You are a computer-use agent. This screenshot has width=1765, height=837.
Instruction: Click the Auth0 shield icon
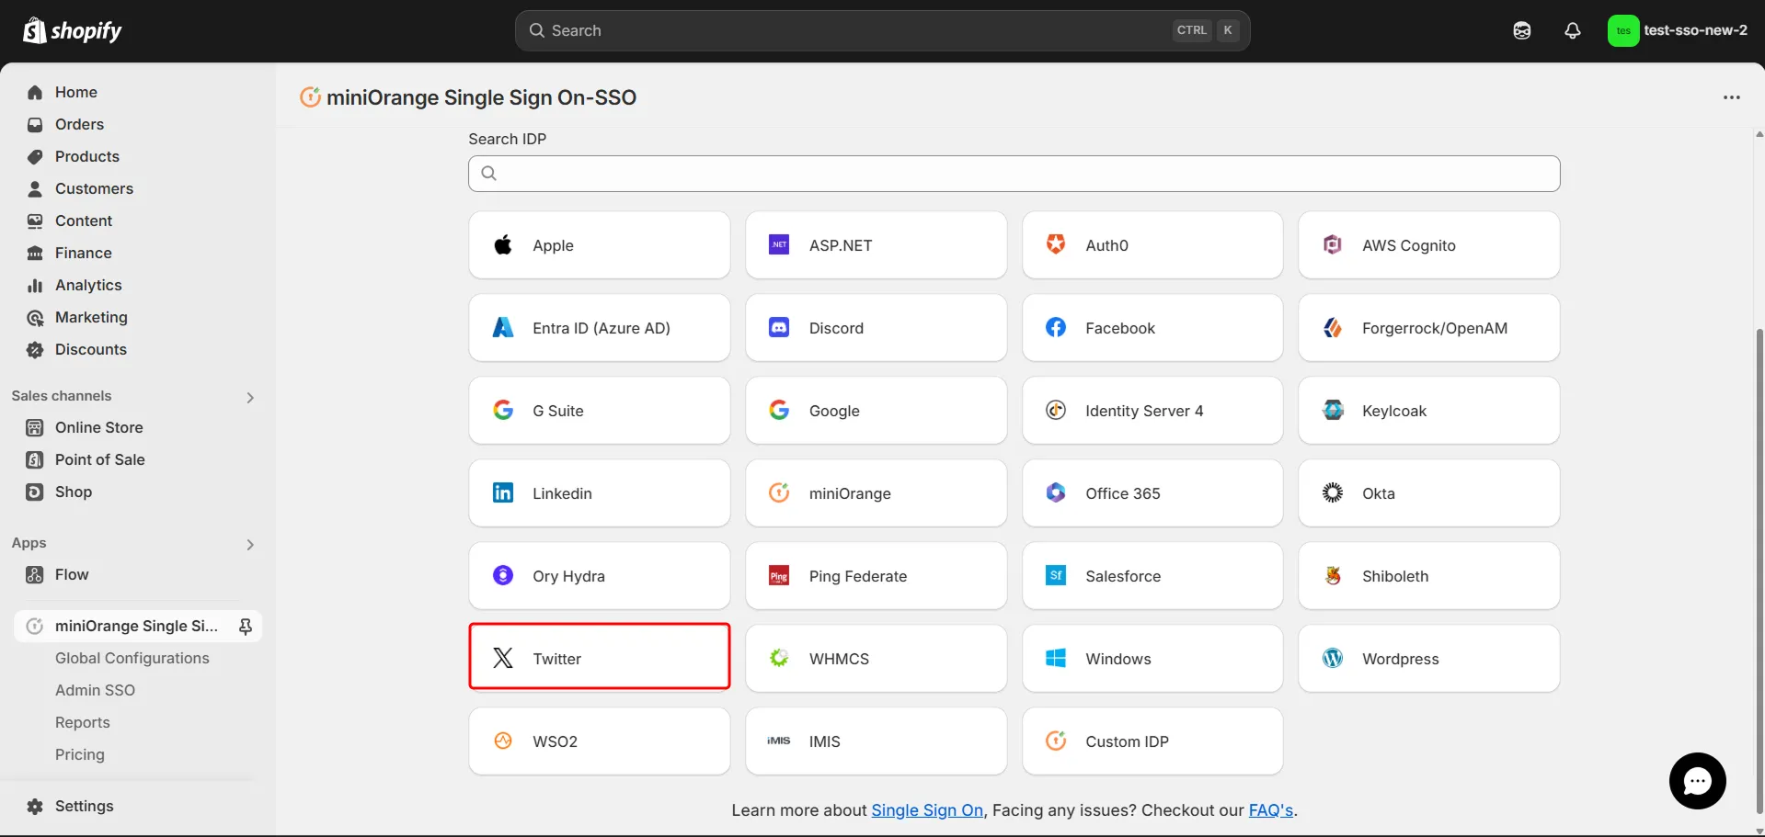point(1056,244)
